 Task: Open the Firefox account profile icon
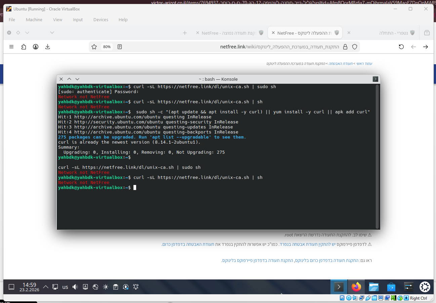click(36, 47)
